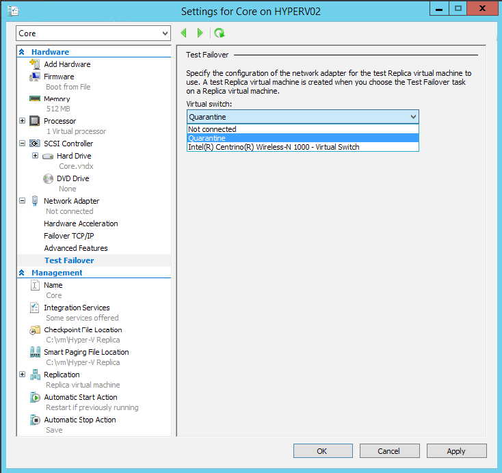Click the Virtual switch combo box arrow
Image resolution: width=502 pixels, height=473 pixels.
[x=413, y=117]
